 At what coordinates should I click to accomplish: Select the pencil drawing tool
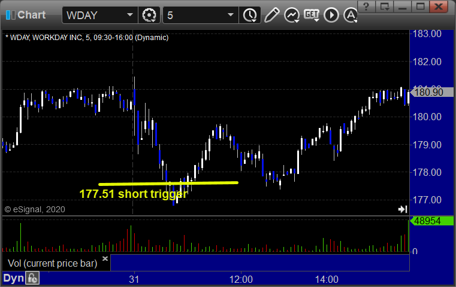coord(272,15)
